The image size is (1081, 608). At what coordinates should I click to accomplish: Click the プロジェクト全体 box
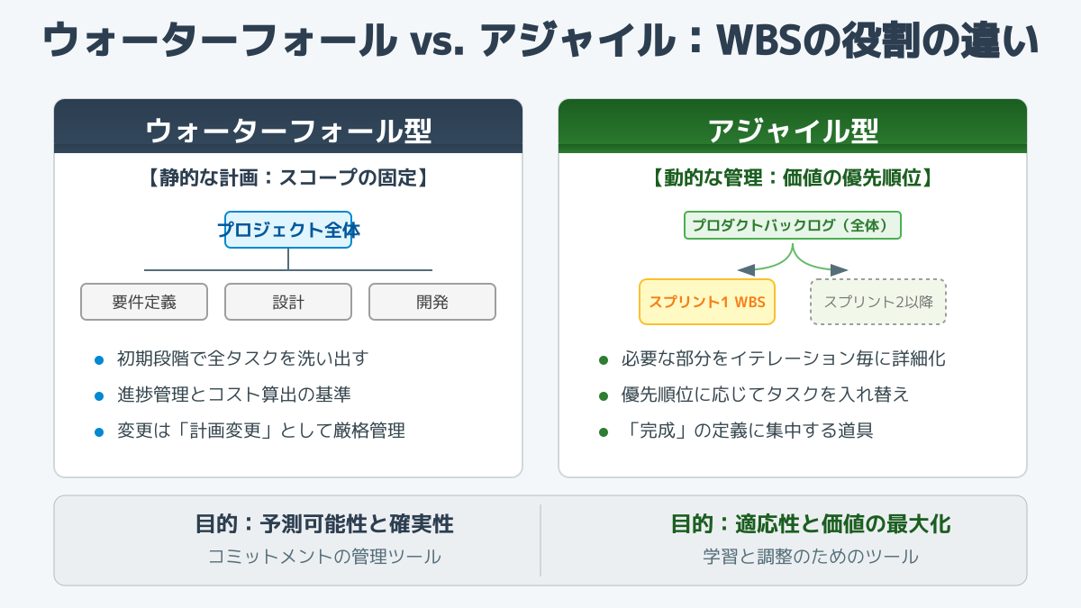pos(288,230)
